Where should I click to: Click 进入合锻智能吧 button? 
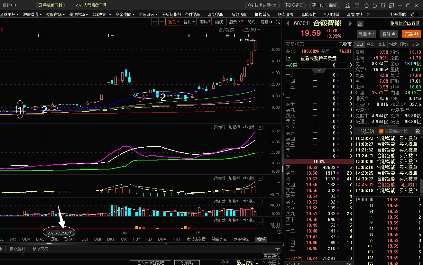pyautogui.click(x=150, y=262)
